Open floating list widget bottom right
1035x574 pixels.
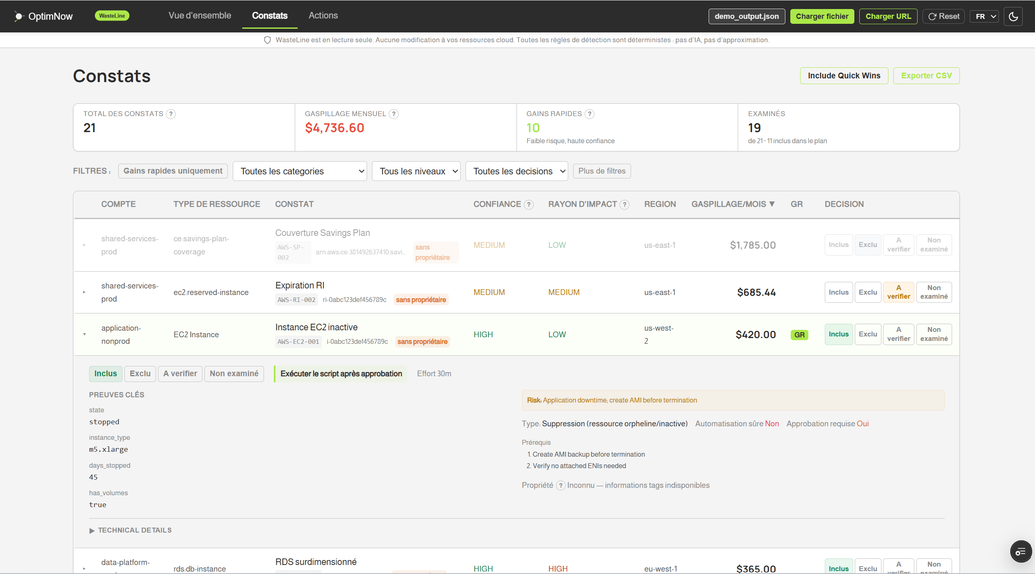tap(1021, 552)
